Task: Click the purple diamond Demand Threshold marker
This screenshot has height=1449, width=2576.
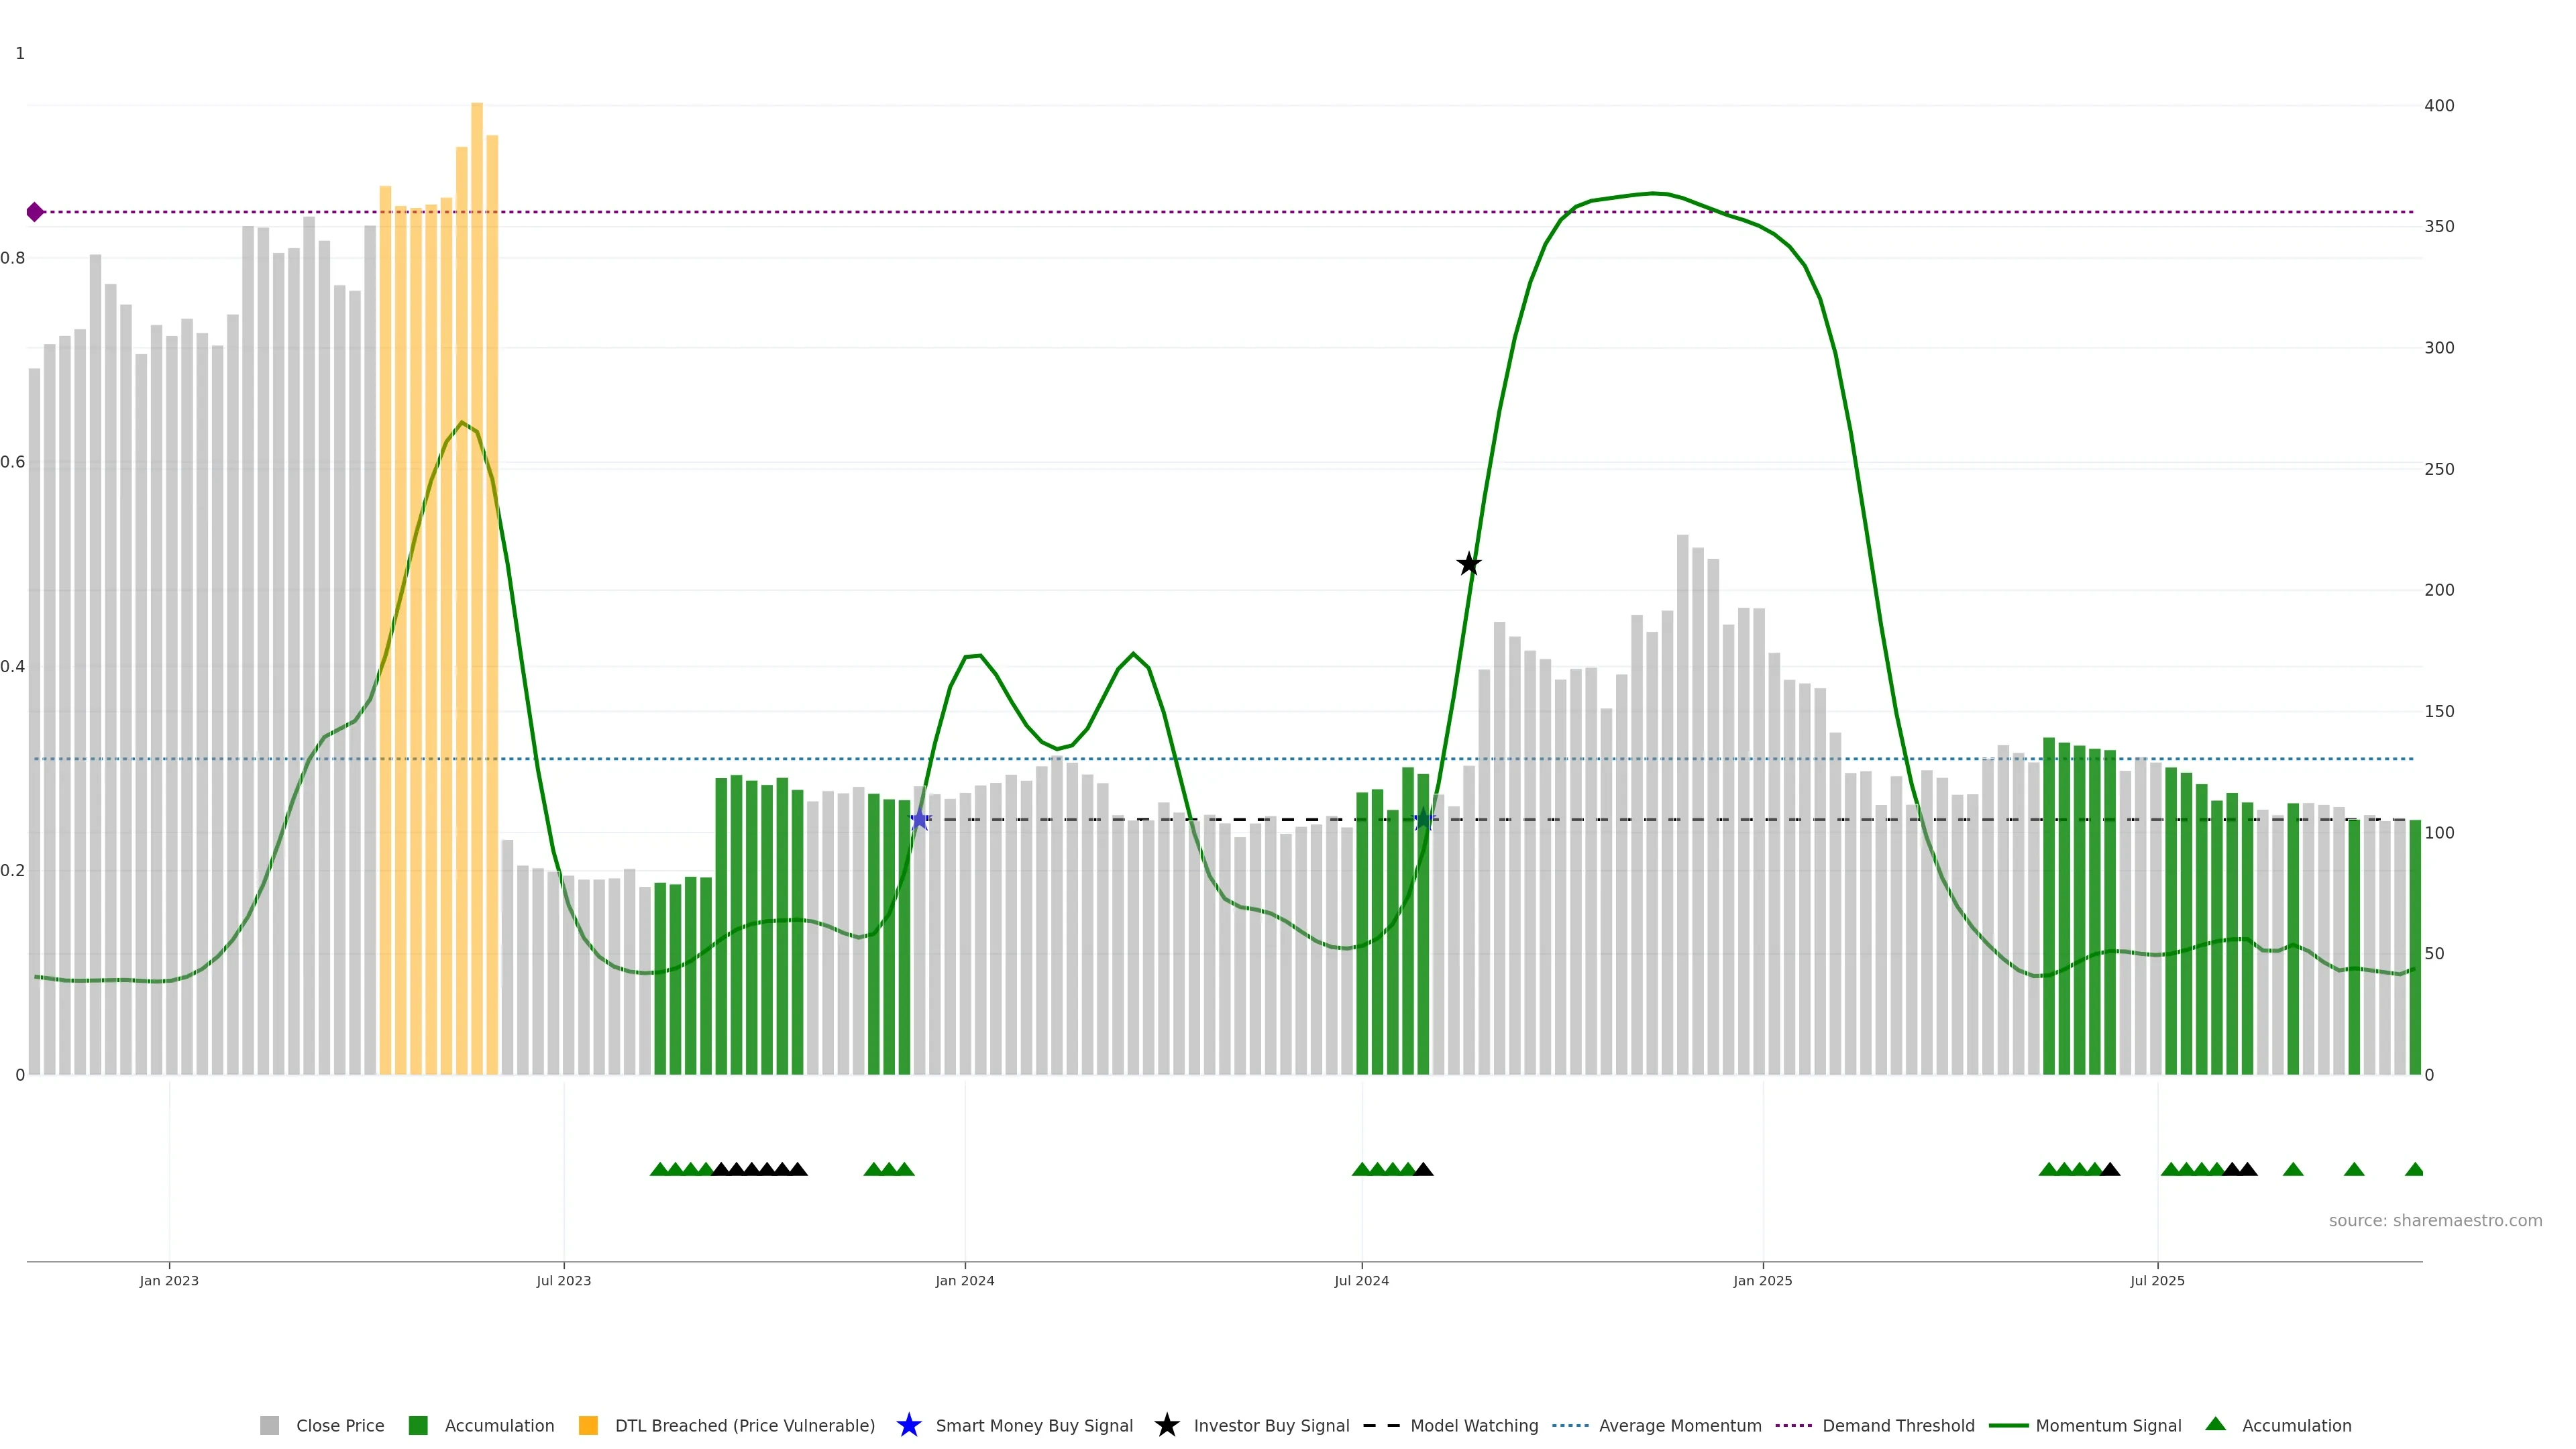Action: [35, 212]
